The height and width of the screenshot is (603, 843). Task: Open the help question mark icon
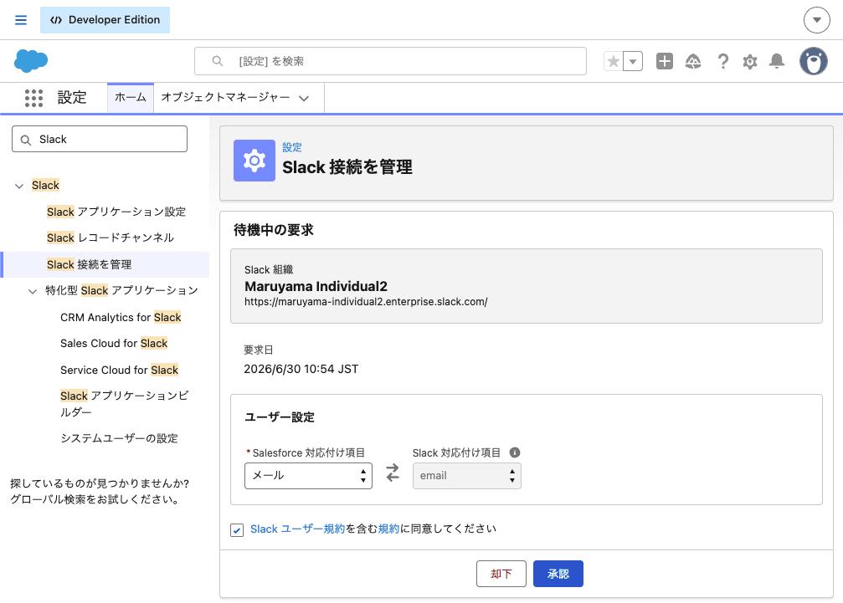723,61
